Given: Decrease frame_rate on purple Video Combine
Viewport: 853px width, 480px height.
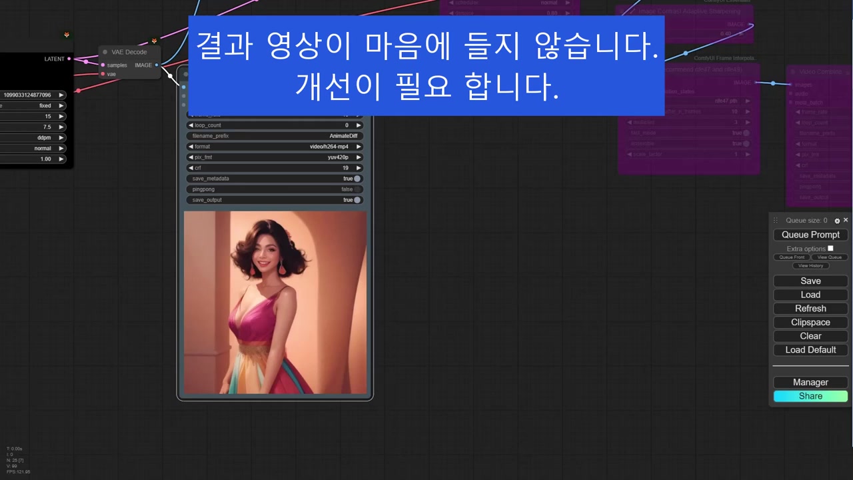Looking at the screenshot, I should tap(798, 112).
